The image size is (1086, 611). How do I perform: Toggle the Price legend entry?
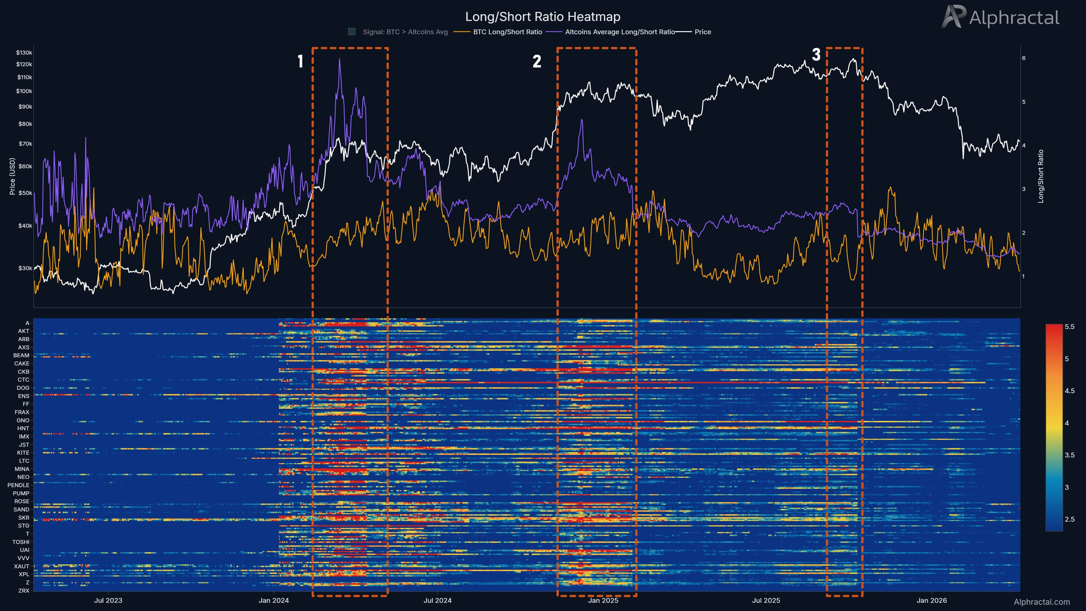click(x=703, y=32)
